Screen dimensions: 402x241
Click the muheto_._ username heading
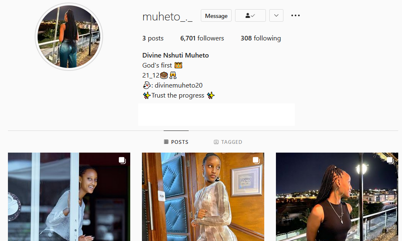point(167,17)
